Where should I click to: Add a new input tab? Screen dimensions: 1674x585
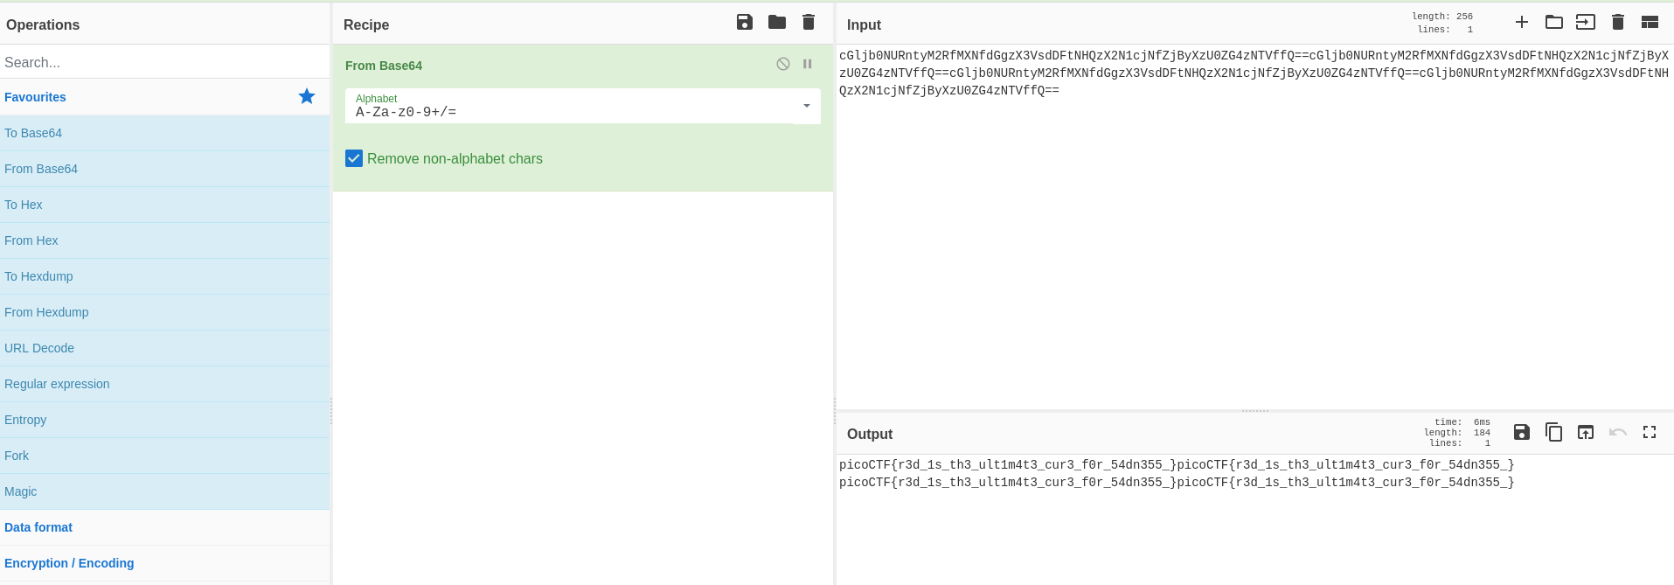pyautogui.click(x=1522, y=23)
